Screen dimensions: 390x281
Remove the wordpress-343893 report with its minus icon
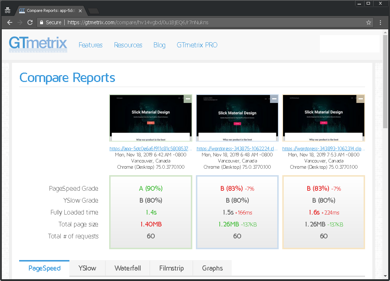click(360, 99)
